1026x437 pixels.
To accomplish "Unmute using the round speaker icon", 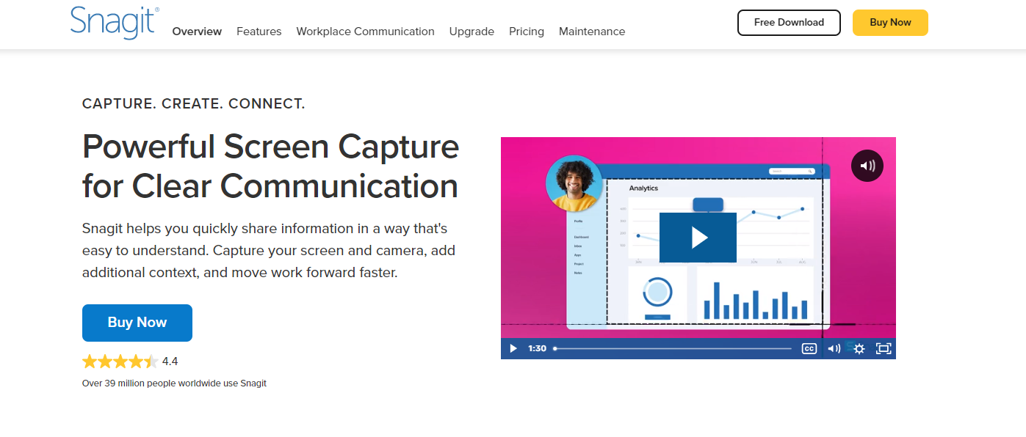I will (x=867, y=166).
